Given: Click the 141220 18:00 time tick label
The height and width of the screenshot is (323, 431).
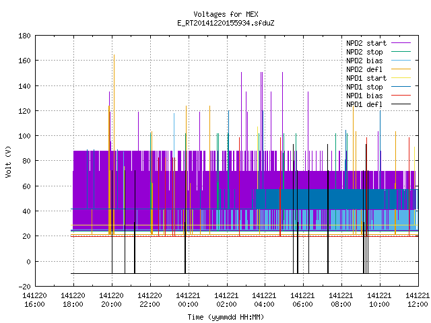Looking at the screenshot, I should click(x=73, y=299).
